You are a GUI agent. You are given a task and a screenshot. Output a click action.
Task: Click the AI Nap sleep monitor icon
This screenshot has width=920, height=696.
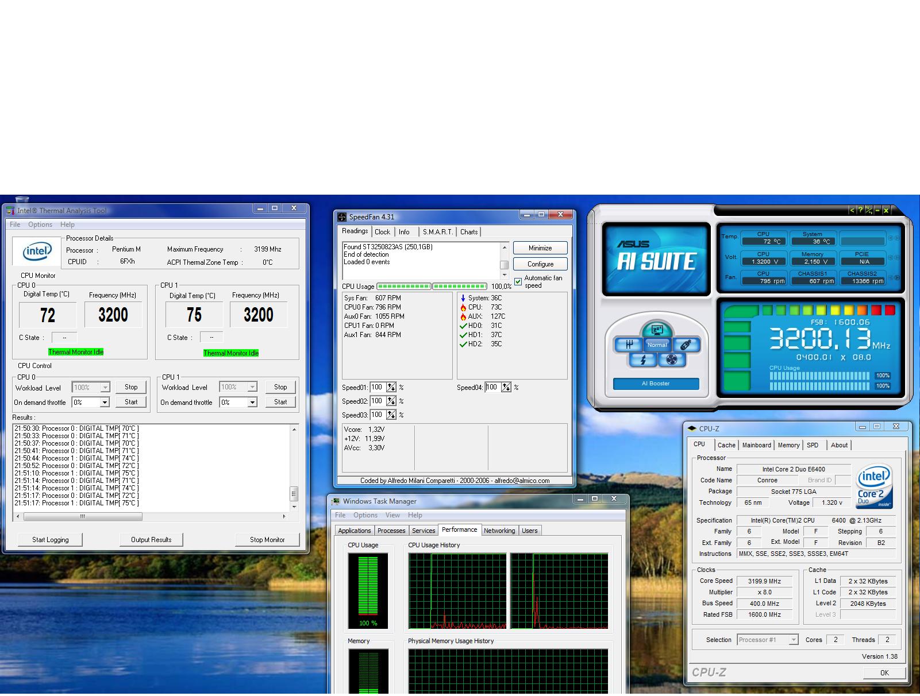click(657, 330)
